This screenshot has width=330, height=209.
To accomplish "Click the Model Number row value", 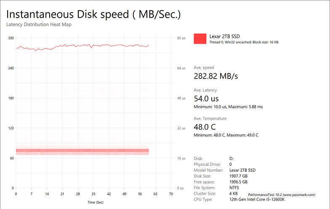I will tap(241, 170).
